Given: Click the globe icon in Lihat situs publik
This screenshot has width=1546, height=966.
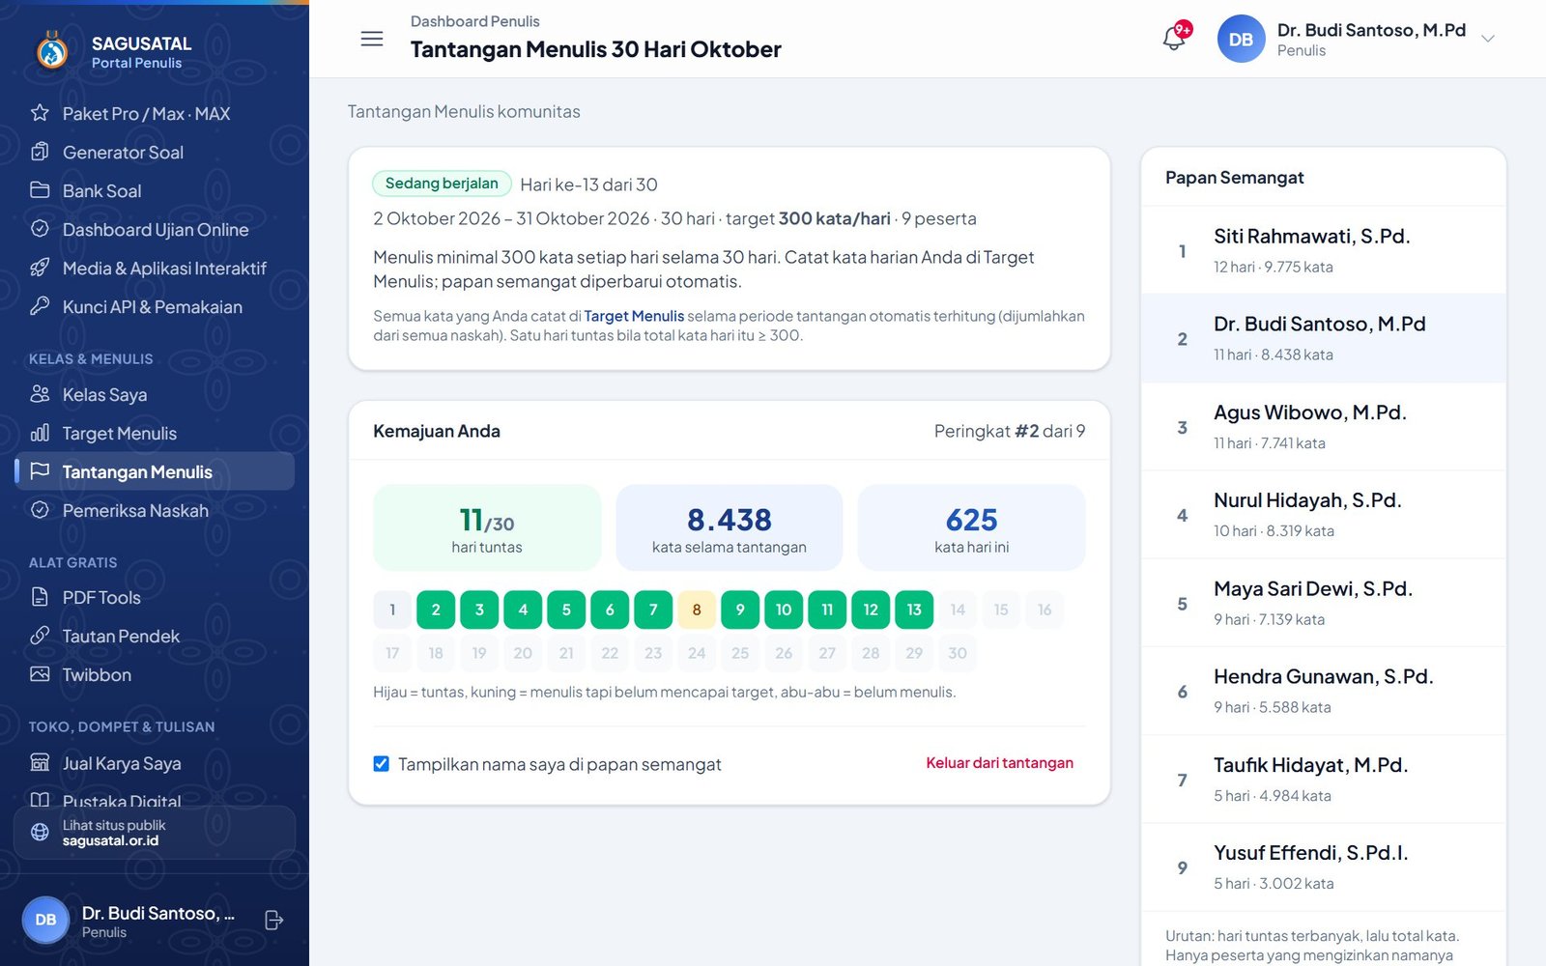Looking at the screenshot, I should point(40,832).
